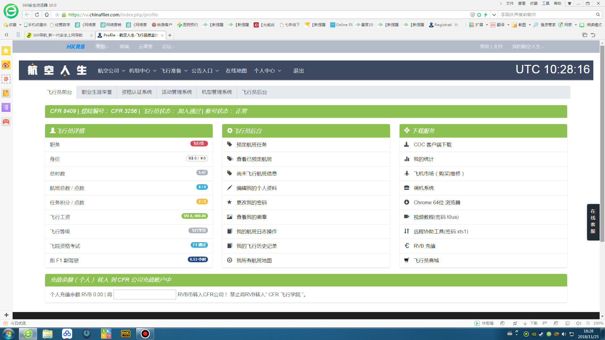Click the VB 8,000.00 salary badge
This screenshot has height=340, width=605.
[195, 216]
